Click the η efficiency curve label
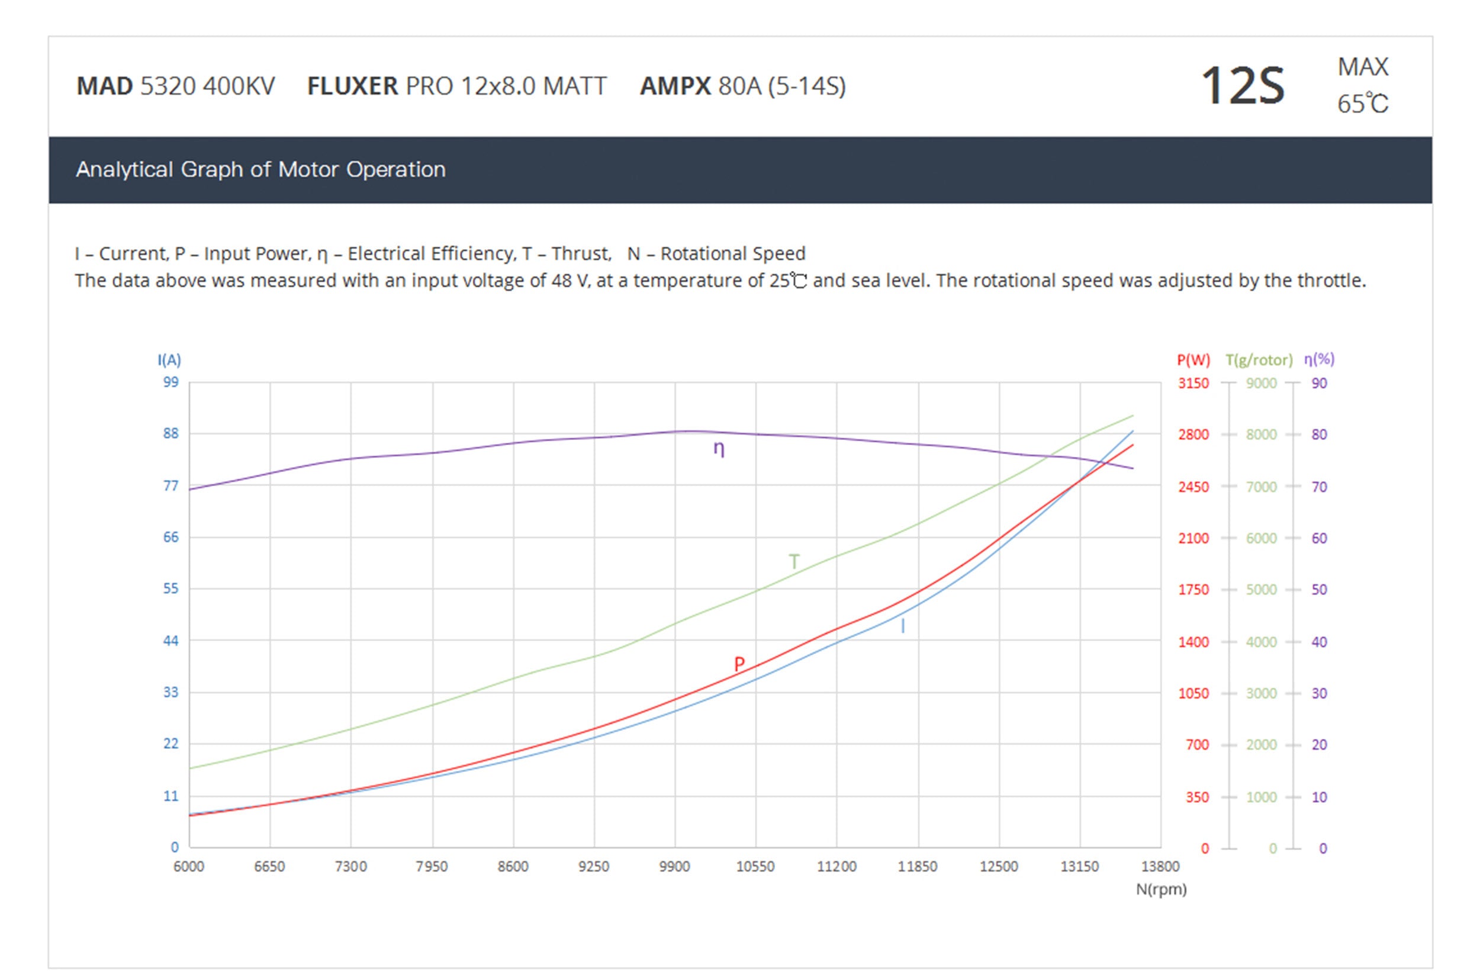 [x=719, y=449]
